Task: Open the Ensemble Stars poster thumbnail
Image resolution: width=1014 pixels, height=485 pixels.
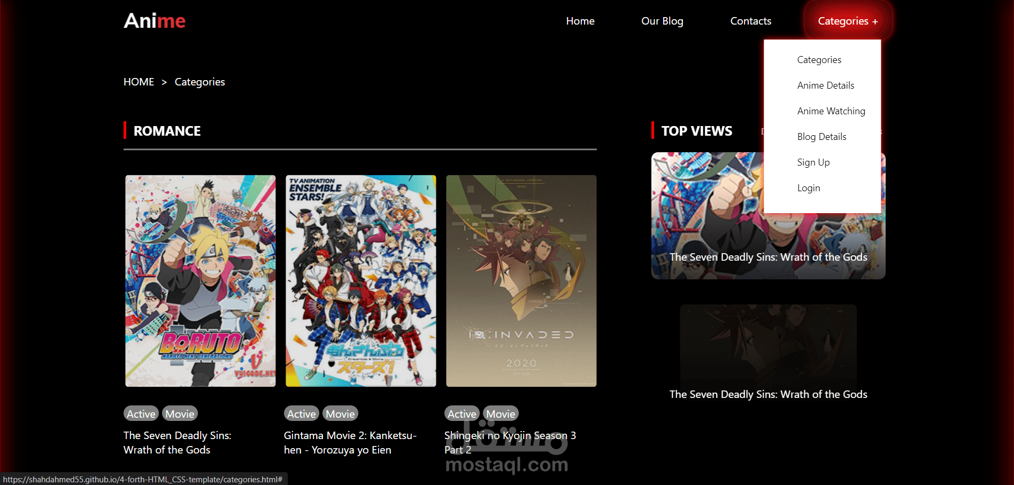Action: point(361,281)
